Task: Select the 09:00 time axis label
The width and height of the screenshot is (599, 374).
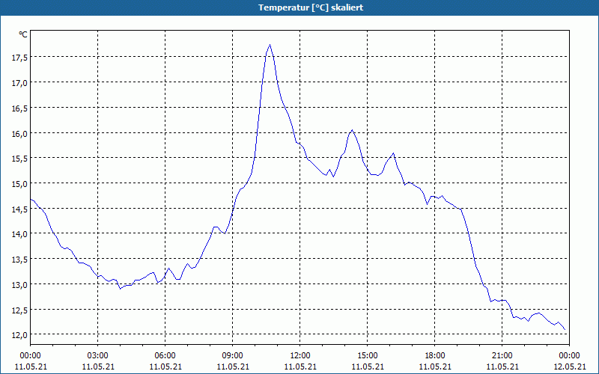Action: pos(233,356)
